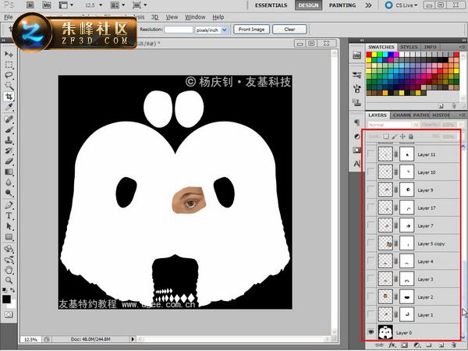Switch to the Styles tab
This screenshot has height=351, width=468.
[408, 47]
